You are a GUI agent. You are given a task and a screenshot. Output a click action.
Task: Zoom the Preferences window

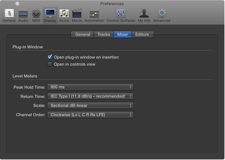point(17,4)
